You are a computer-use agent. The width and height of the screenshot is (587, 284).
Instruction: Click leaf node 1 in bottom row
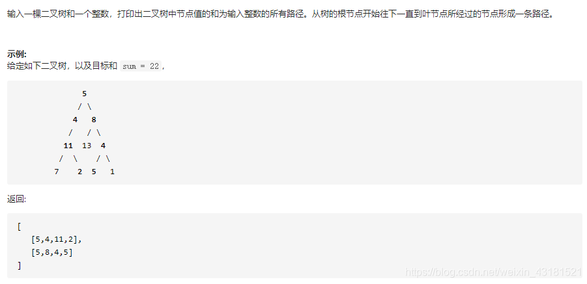(x=112, y=172)
